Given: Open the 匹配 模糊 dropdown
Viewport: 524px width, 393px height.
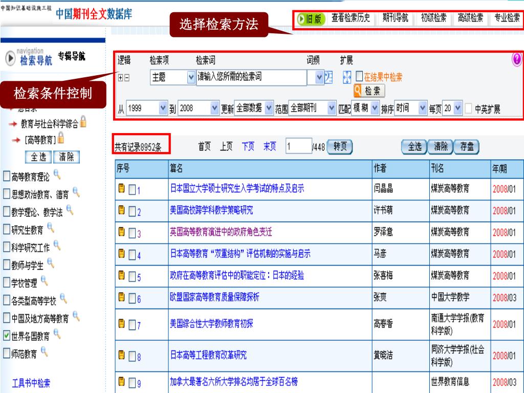Looking at the screenshot, I should (375, 108).
